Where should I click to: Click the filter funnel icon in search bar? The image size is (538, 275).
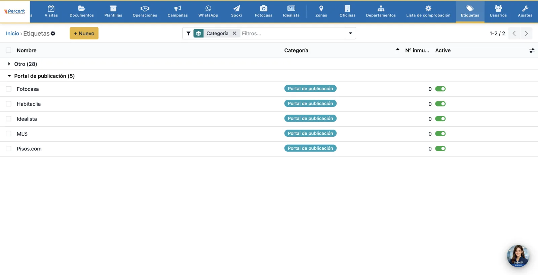click(189, 34)
